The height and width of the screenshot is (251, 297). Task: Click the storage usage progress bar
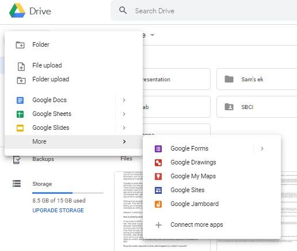tap(68, 193)
